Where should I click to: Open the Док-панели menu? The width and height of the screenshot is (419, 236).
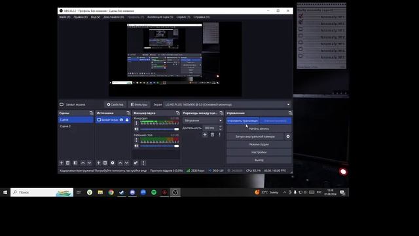[114, 17]
